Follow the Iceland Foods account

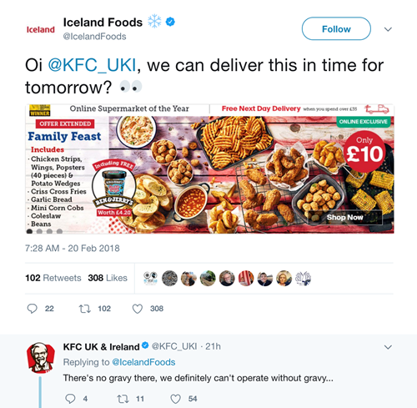336,29
